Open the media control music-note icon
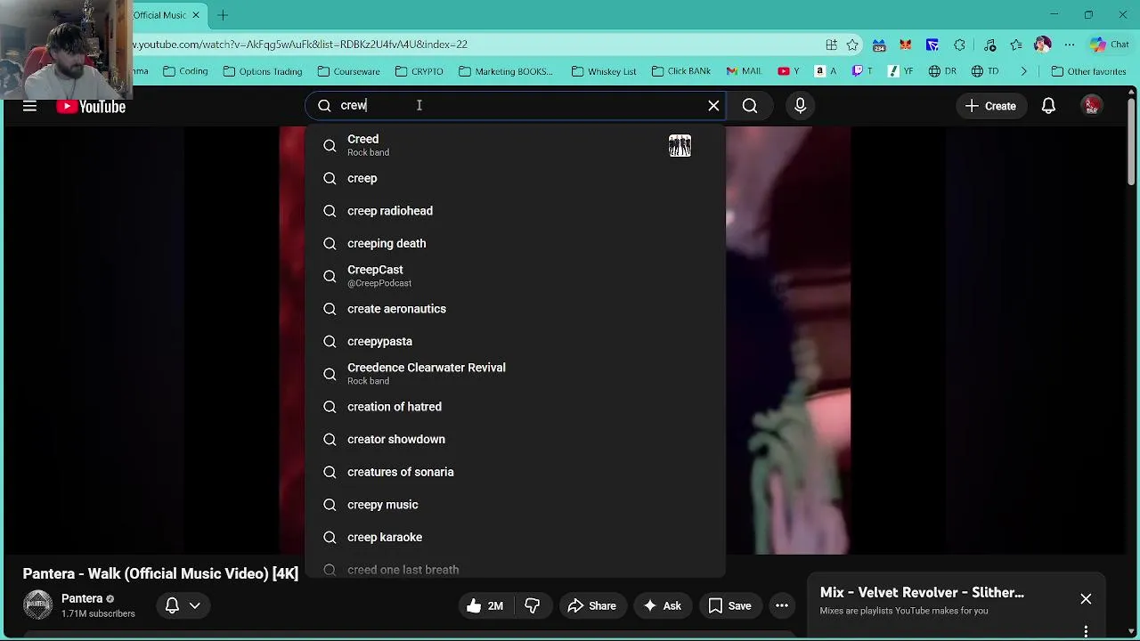This screenshot has height=641, width=1140. point(989,45)
